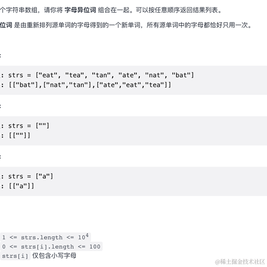Click the @稀土掘金技术社区 watermark

pos(240,262)
